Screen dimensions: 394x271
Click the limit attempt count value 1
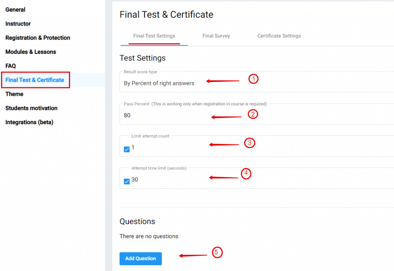click(x=133, y=148)
